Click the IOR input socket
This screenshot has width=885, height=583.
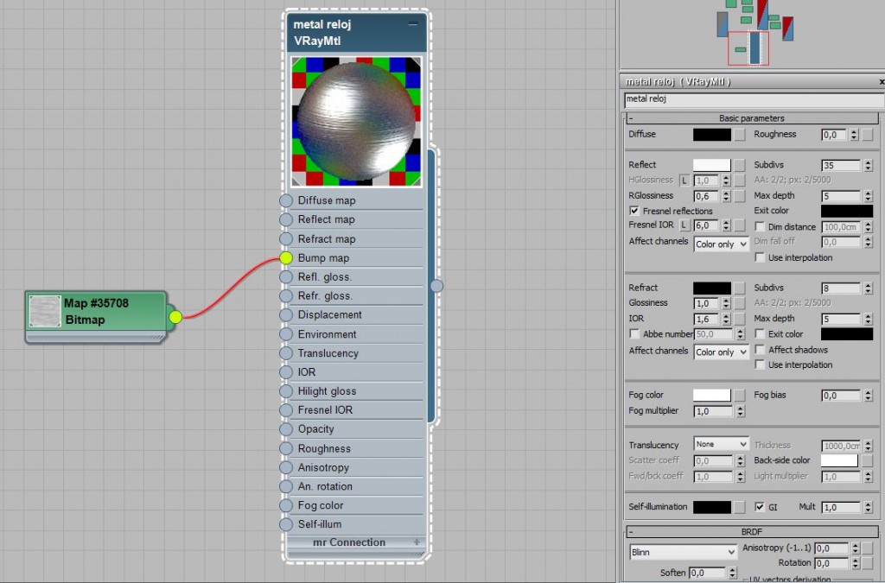click(286, 372)
